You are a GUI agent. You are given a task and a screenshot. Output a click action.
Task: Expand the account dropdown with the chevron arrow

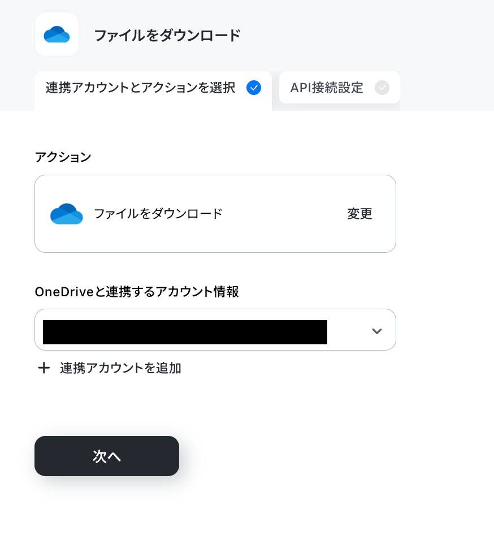[x=377, y=331]
